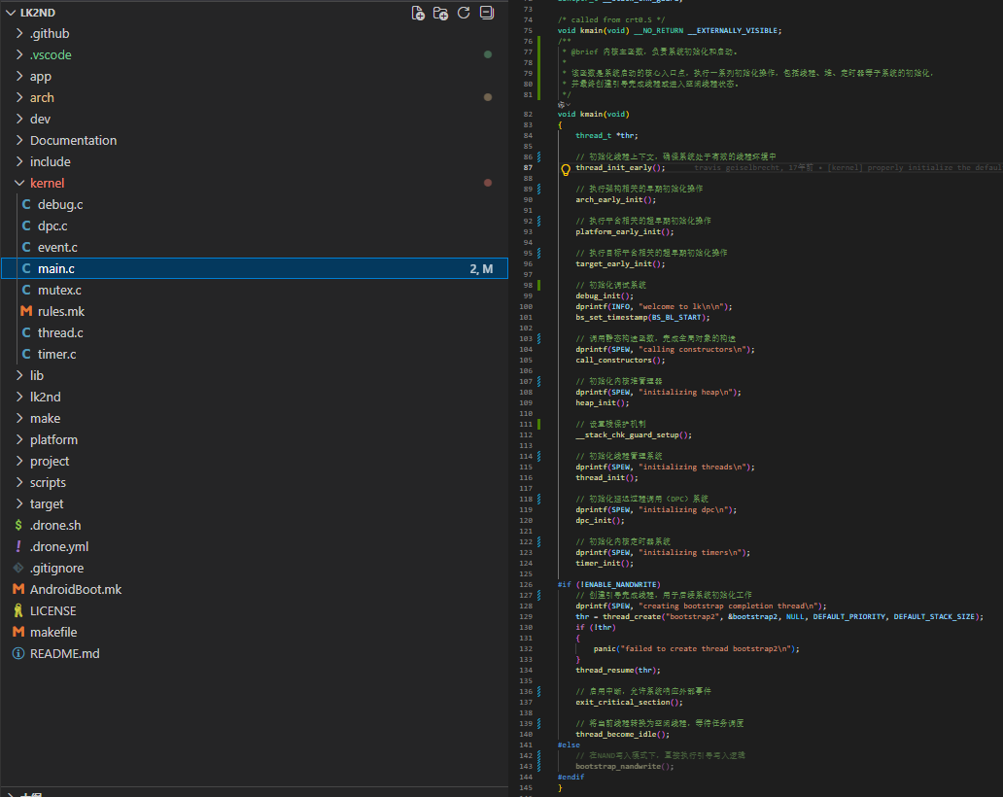The image size is (1003, 797).
Task: Expand the app folder
Action: click(x=19, y=76)
